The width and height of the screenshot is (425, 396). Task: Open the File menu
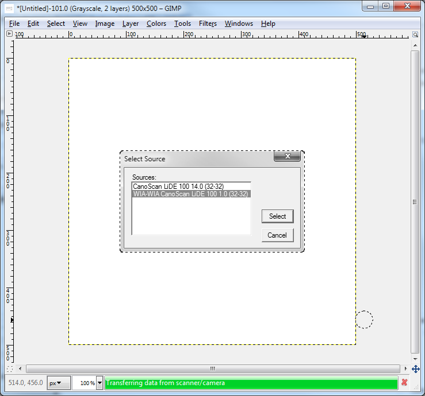pyautogui.click(x=14, y=24)
